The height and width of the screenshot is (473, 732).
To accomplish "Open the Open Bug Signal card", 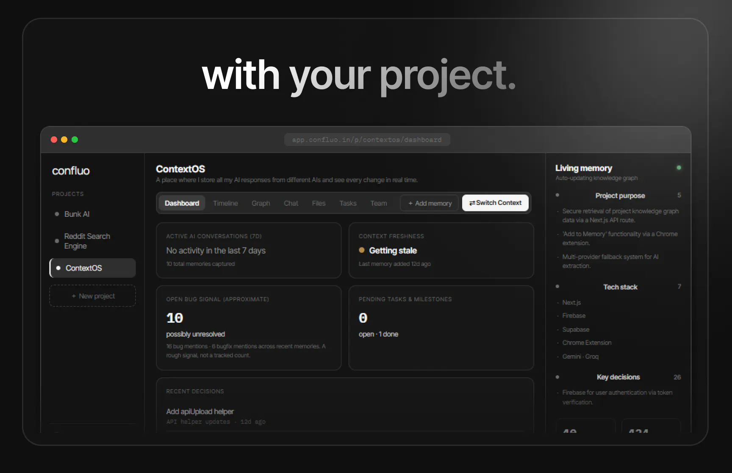I will (249, 328).
